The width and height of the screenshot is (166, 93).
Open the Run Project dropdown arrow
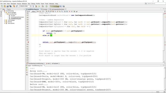[41, 6]
